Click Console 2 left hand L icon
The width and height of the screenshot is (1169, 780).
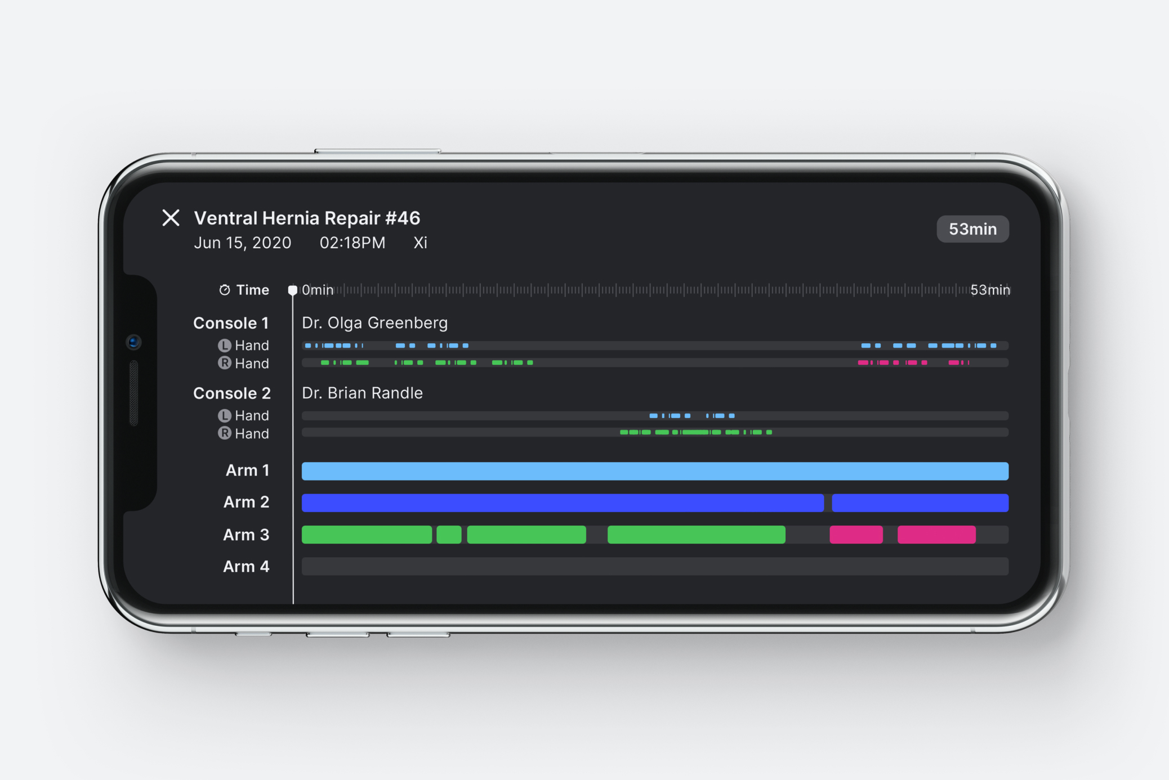coord(224,415)
